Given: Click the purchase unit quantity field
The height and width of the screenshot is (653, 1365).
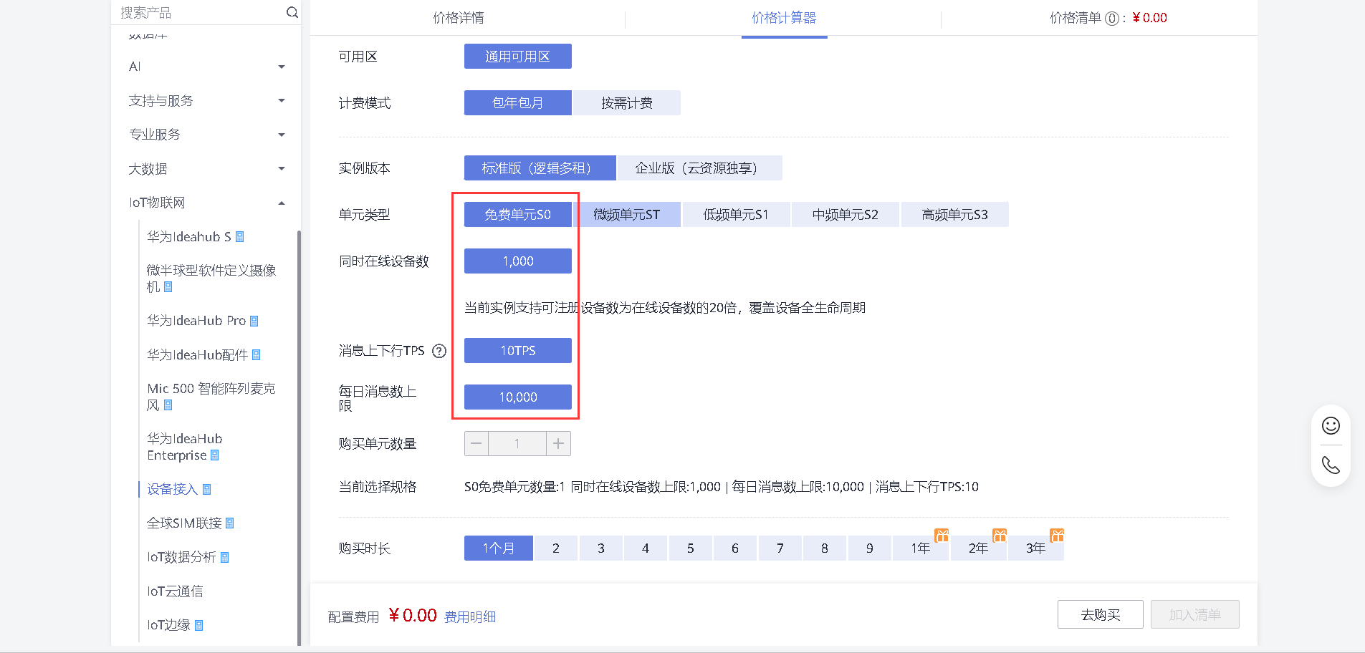Looking at the screenshot, I should [517, 444].
